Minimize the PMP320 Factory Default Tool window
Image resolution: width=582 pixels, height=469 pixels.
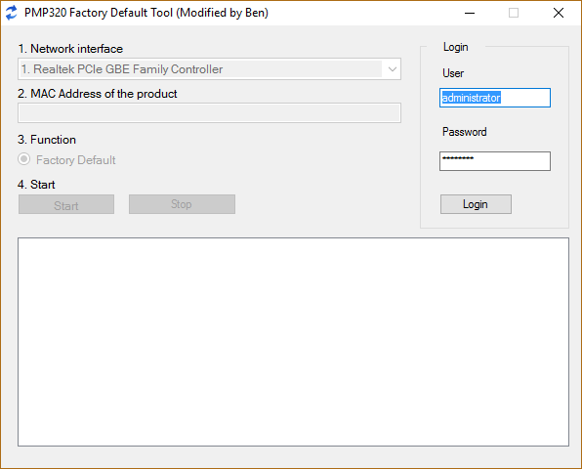[x=470, y=13]
